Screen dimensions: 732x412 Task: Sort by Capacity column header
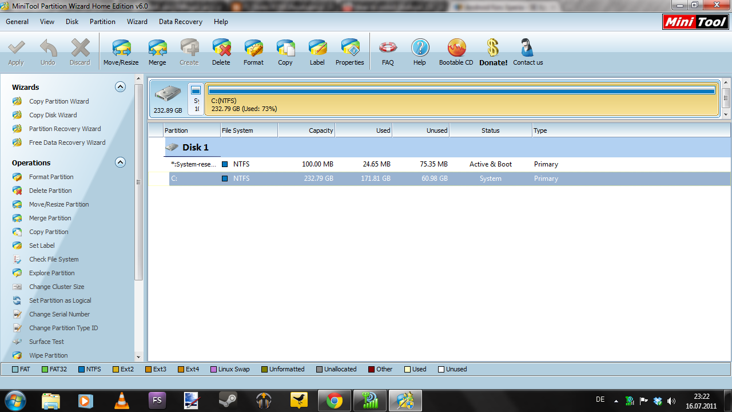[307, 130]
